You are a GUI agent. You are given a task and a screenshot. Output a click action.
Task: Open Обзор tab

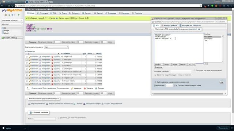point(31,13)
